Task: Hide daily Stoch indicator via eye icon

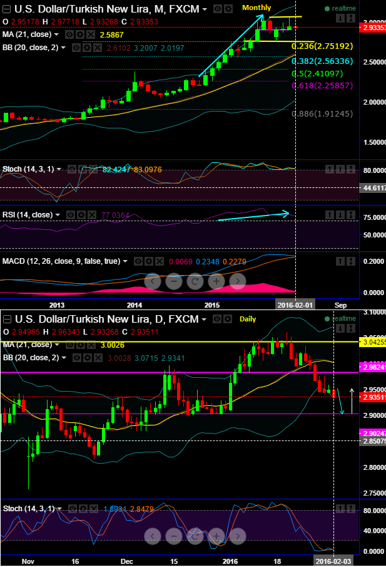Action: tap(73, 509)
